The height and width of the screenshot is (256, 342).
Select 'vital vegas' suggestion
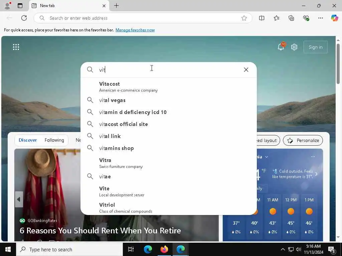pyautogui.click(x=168, y=100)
